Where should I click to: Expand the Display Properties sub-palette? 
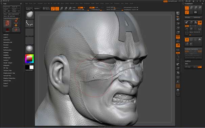pos(9,78)
